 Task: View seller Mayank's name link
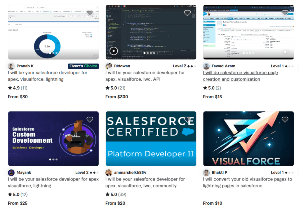[x=24, y=172]
